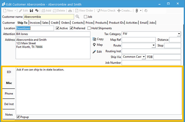Select the Ship To tab

tap(22, 23)
